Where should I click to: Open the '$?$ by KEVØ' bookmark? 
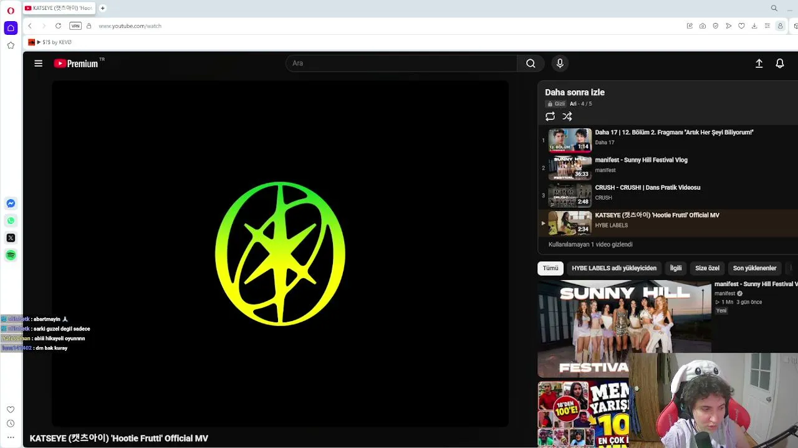coord(50,42)
